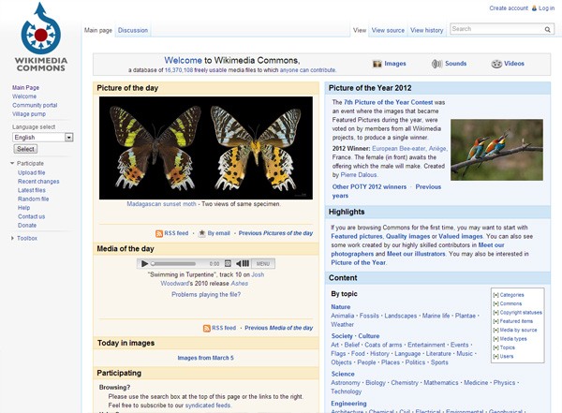Click Other POTY 2012 winners link

[369, 186]
